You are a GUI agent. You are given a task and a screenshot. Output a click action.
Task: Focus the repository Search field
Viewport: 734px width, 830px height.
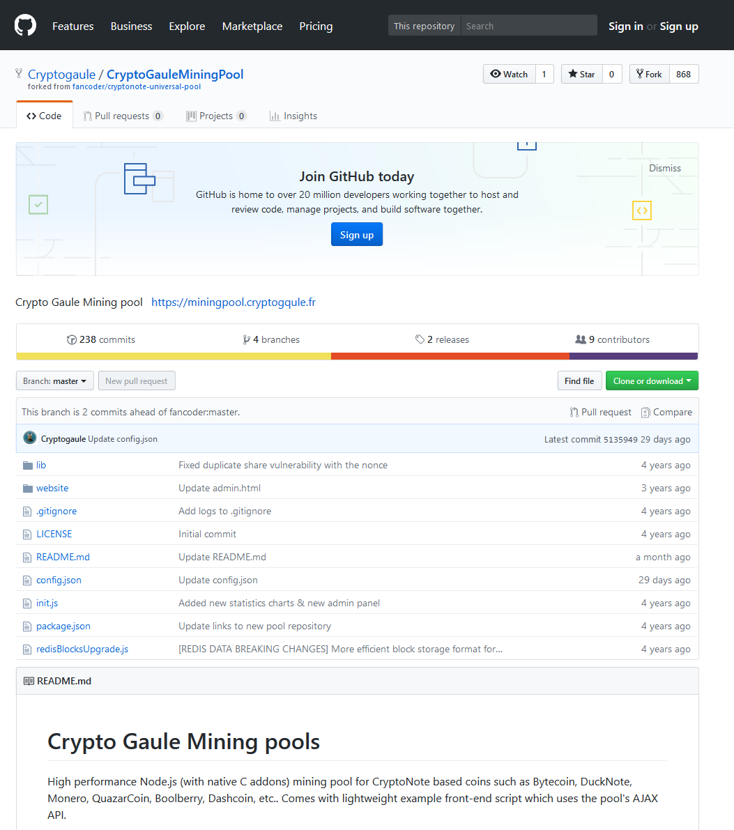[x=529, y=25]
